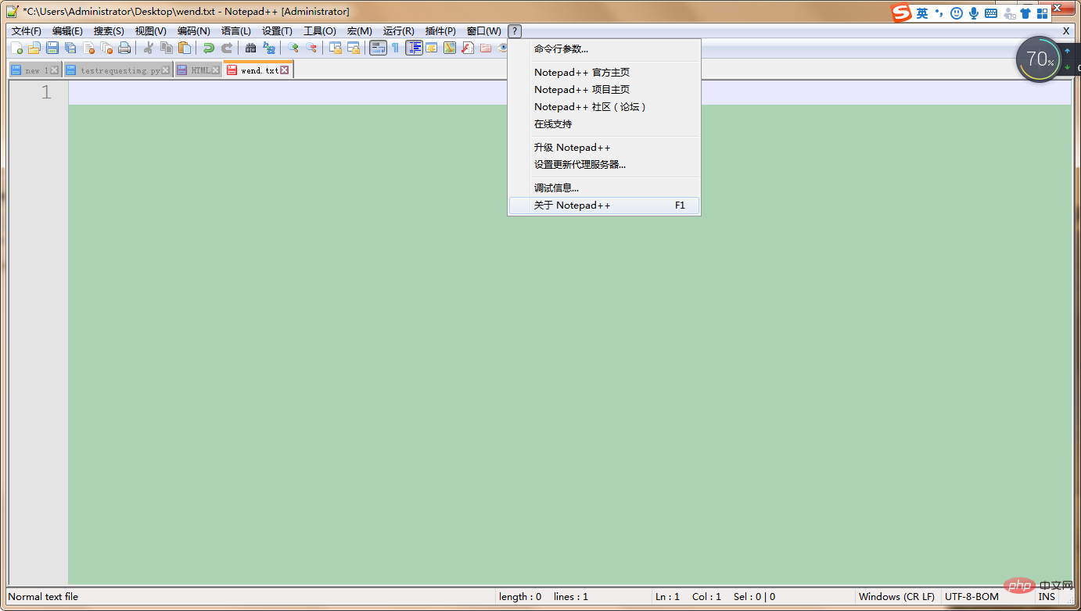1081x611 pixels.
Task: Toggle the Indent Guide toolbar button
Action: pos(415,48)
